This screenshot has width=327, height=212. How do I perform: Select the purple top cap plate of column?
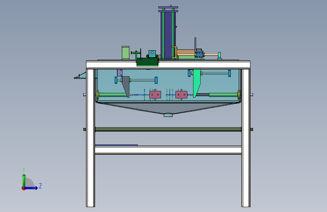[x=168, y=7]
